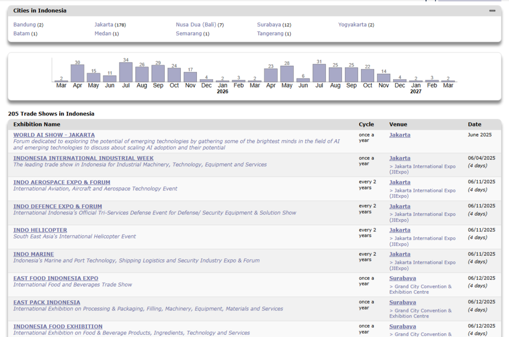Click the Venue column header
Screen dimensions: 509x337
[398, 124]
